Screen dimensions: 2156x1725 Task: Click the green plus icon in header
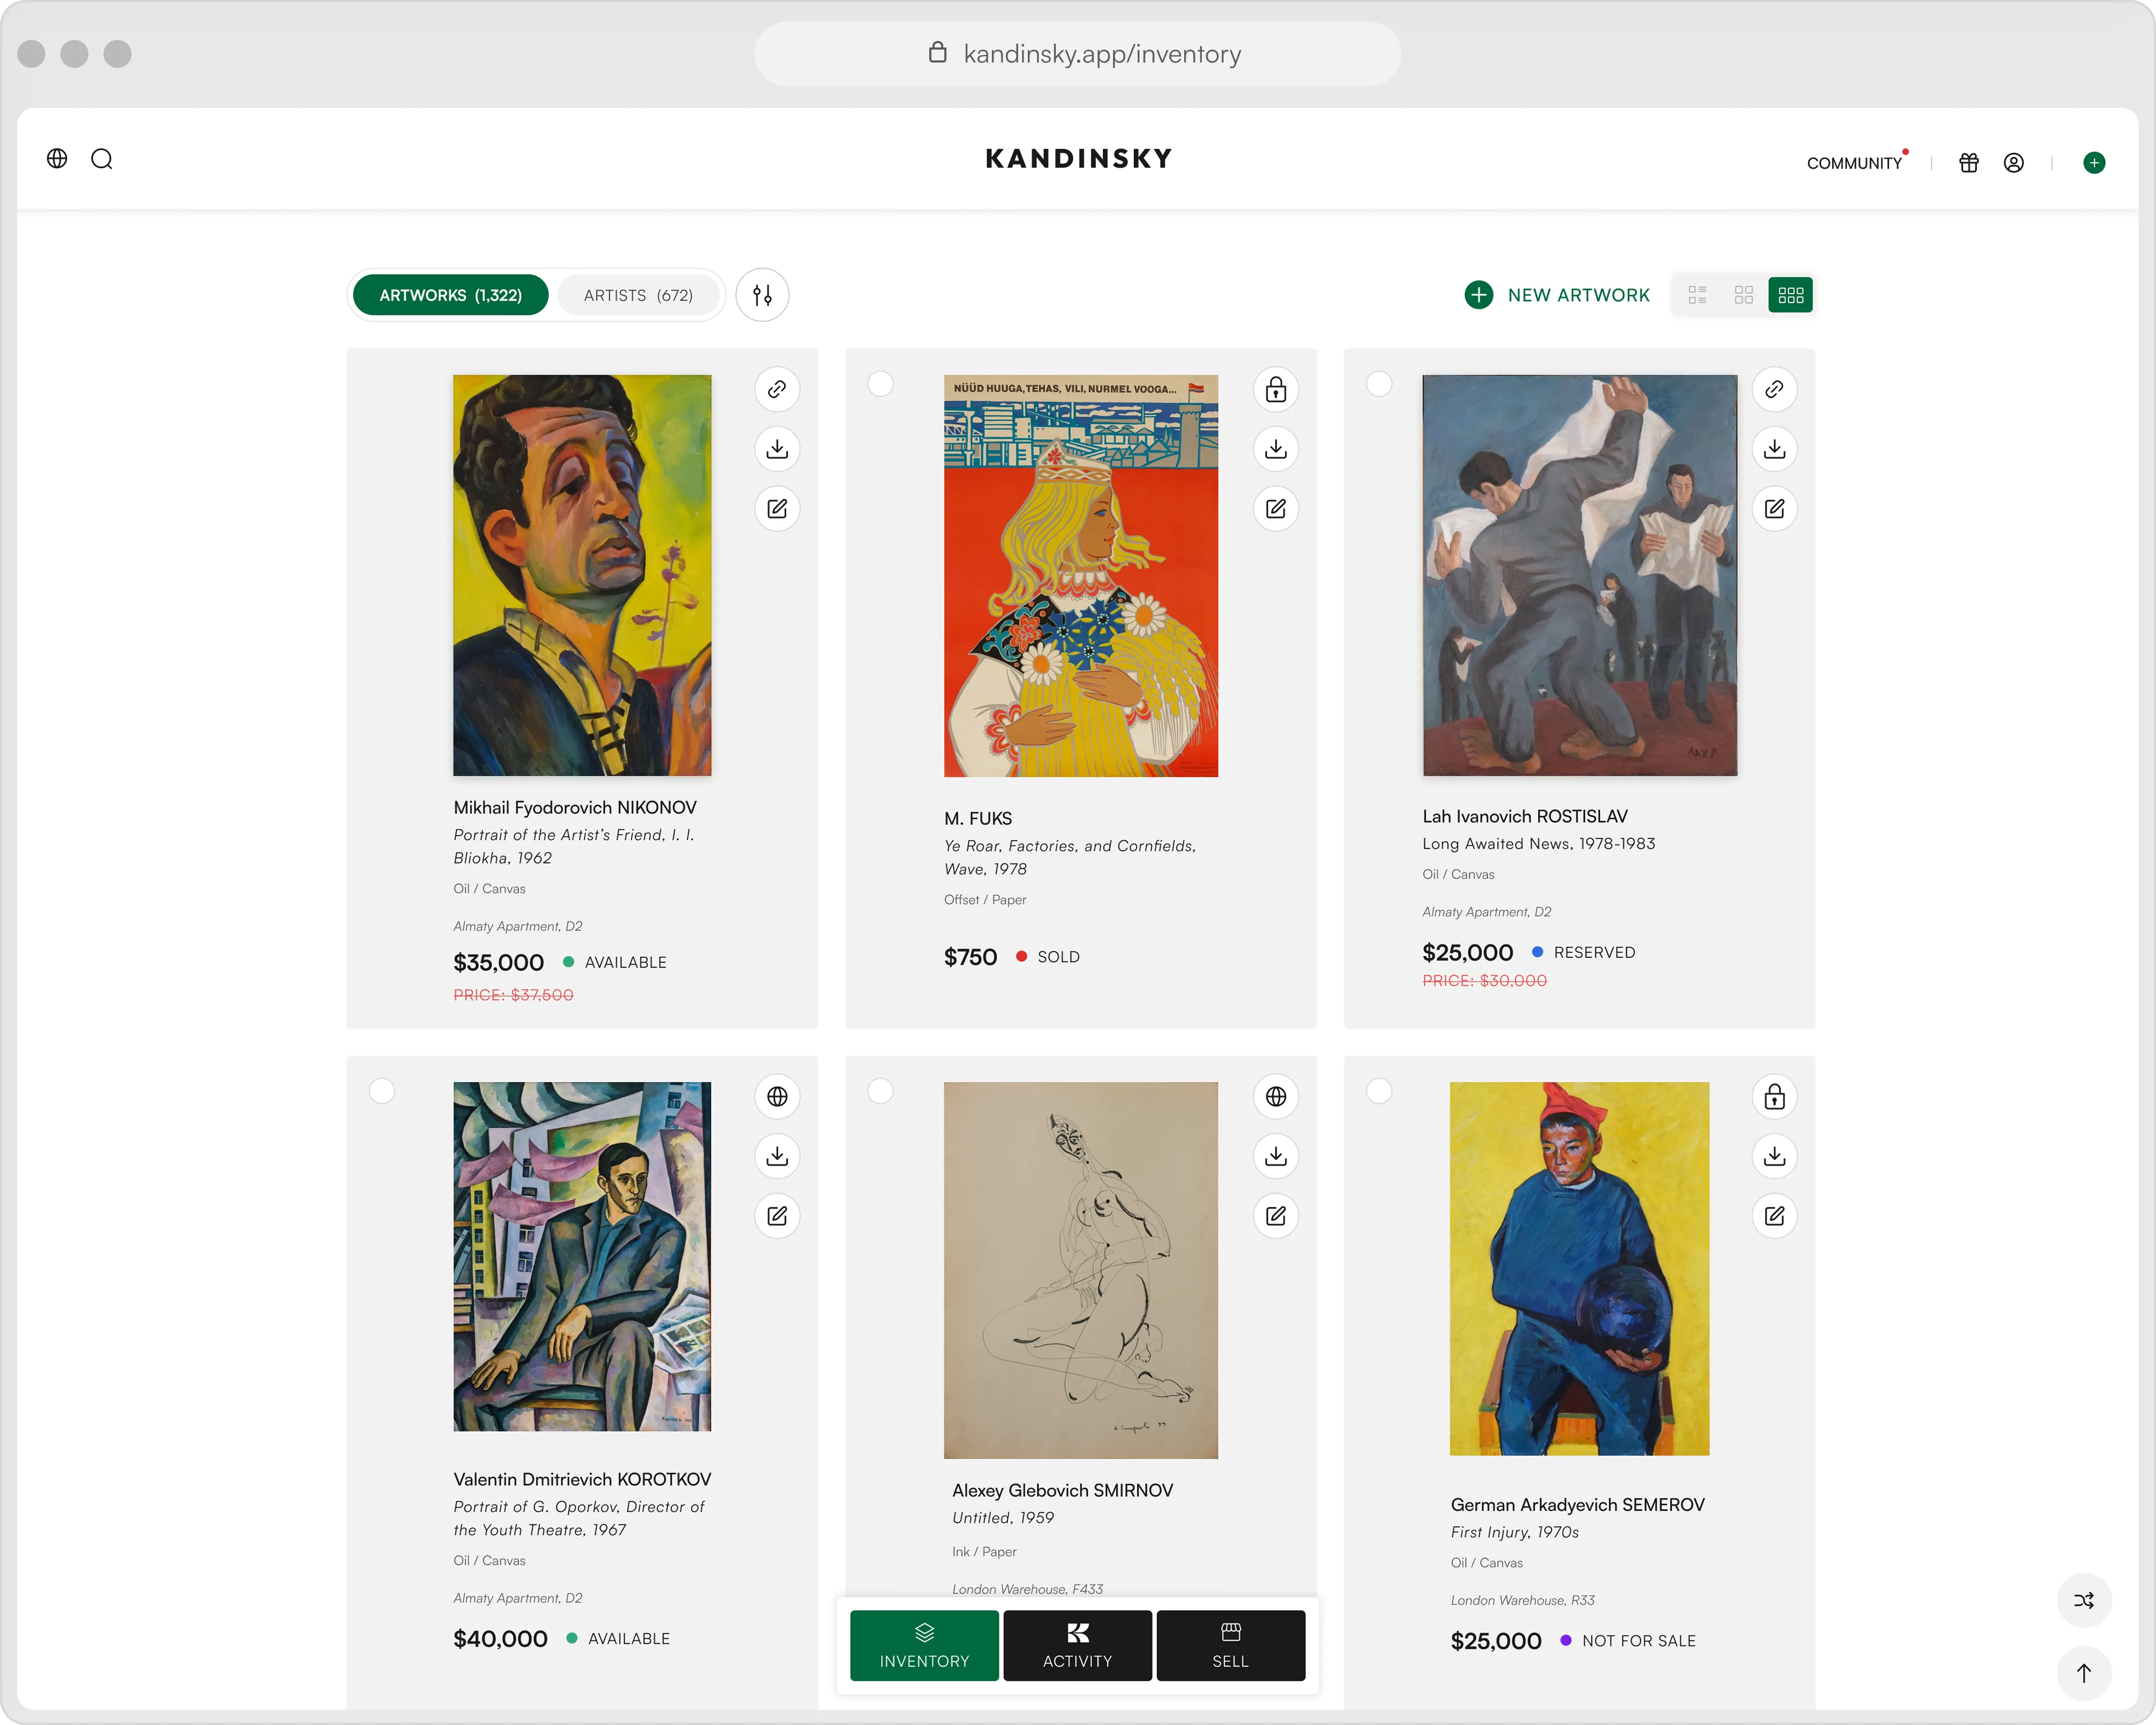pos(2094,163)
